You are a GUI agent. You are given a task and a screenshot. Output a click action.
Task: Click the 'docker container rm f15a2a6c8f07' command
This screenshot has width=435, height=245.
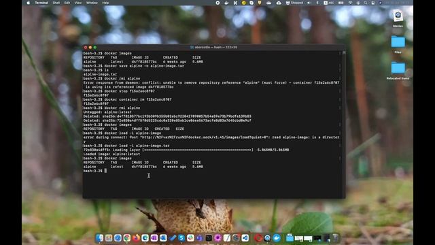click(x=138, y=99)
